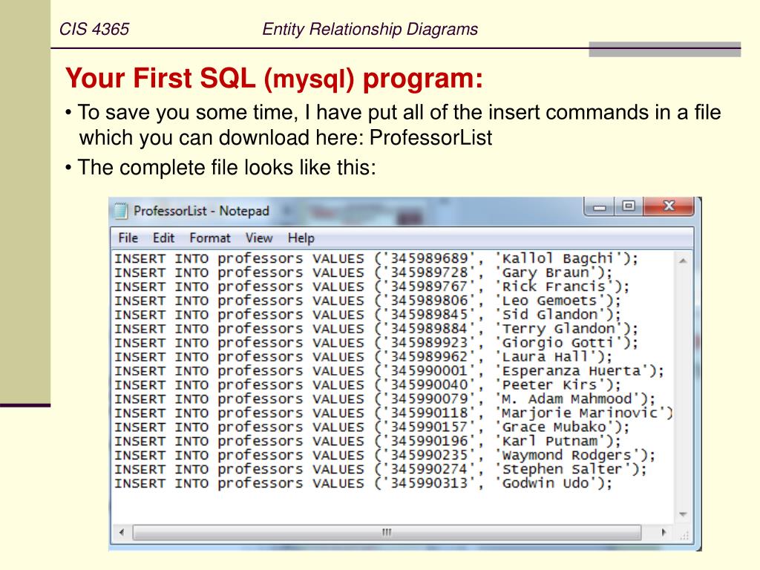This screenshot has width=760, height=570.
Task: Click the line containing 'Grace Mubako'
Action: (372, 427)
